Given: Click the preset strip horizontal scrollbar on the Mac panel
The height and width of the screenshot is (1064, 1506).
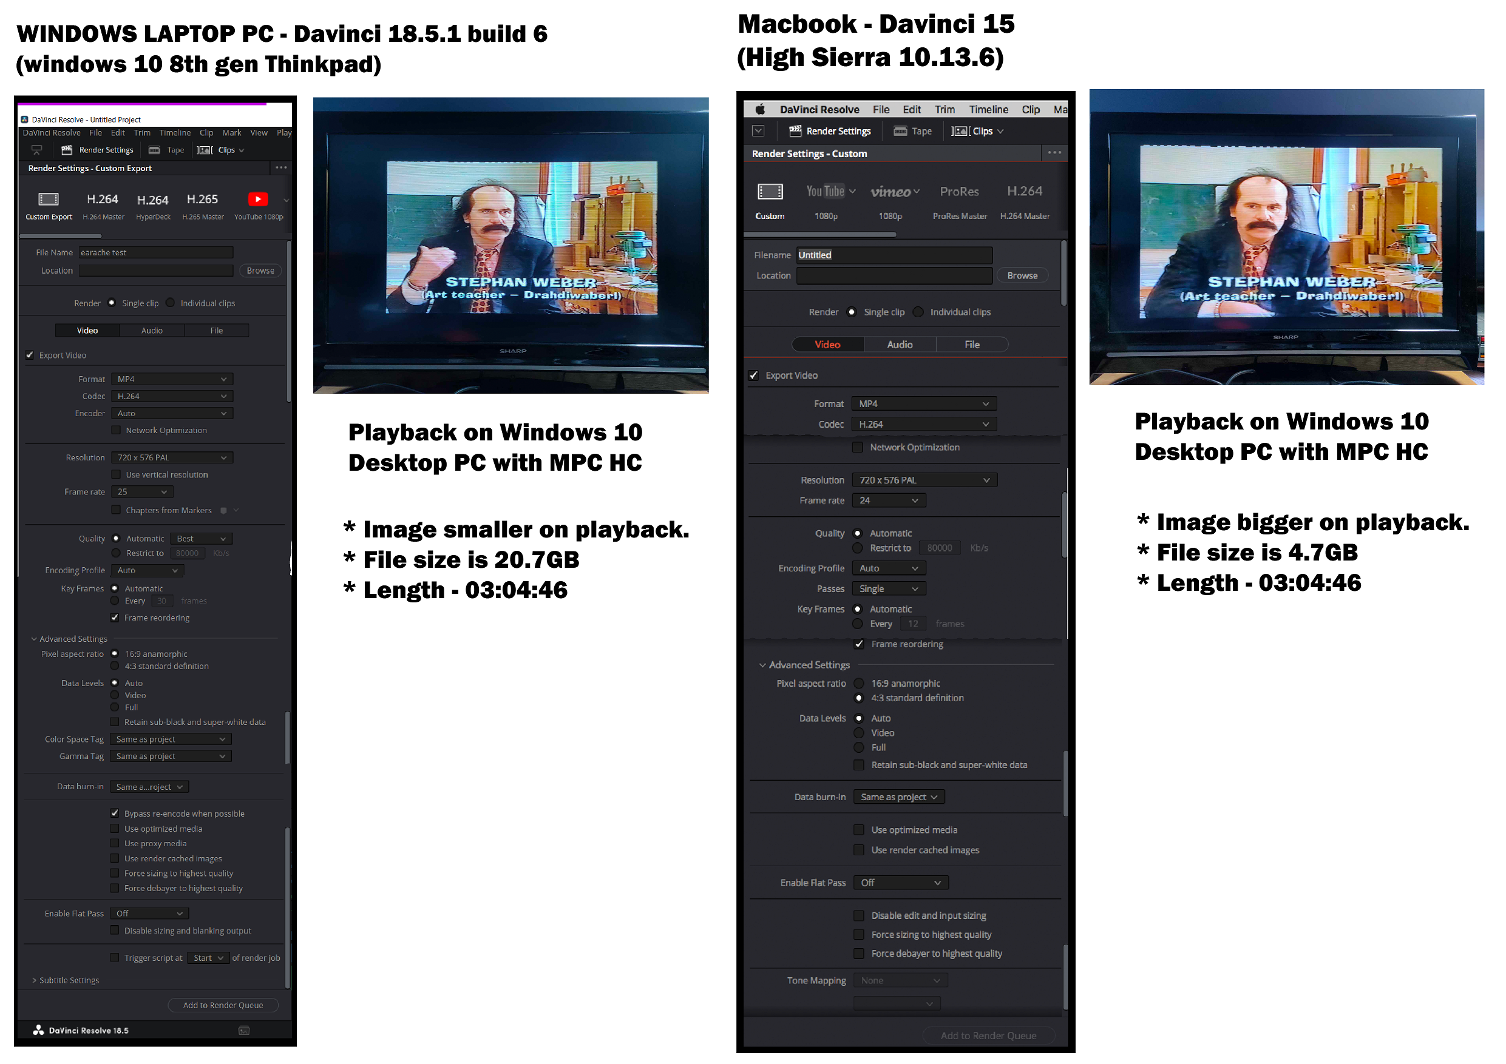Looking at the screenshot, I should (x=820, y=234).
